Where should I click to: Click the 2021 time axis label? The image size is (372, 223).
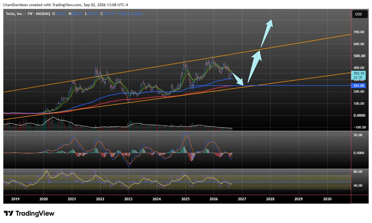coord(72,199)
